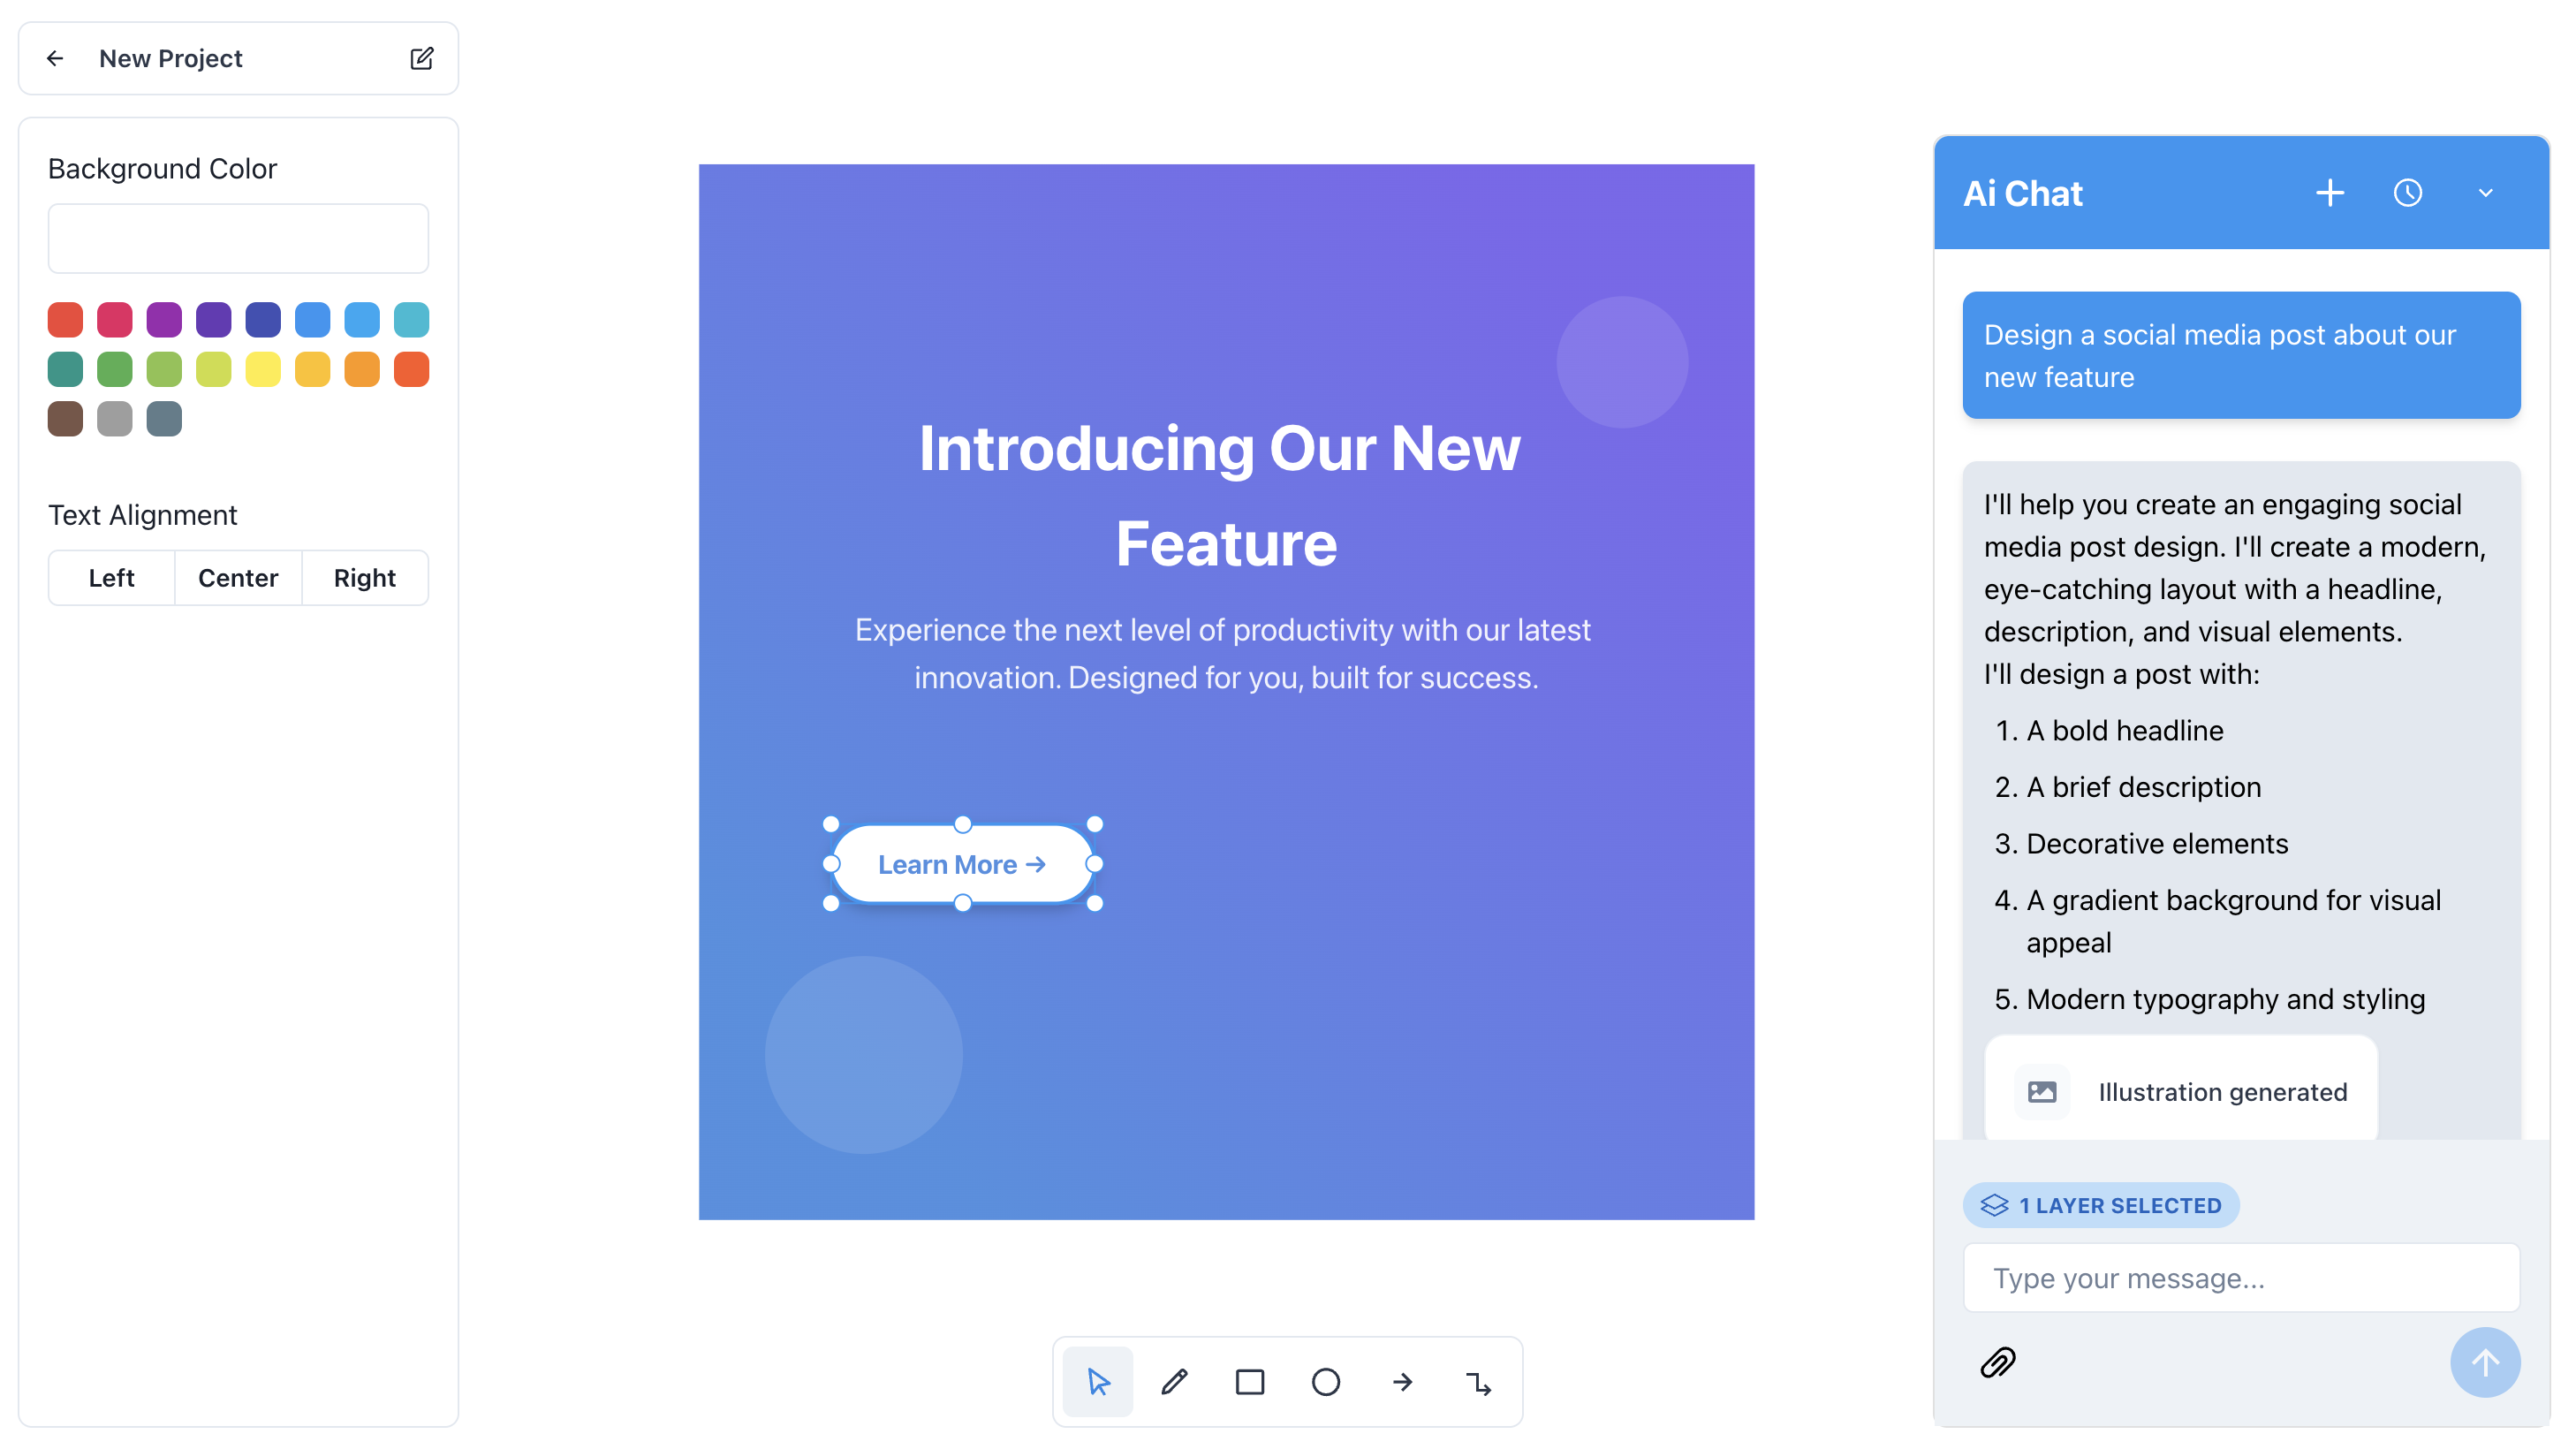
Task: Select the orange background color swatch
Action: click(x=363, y=370)
